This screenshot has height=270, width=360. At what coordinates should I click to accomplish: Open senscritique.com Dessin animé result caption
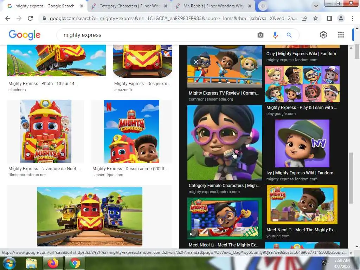click(130, 168)
